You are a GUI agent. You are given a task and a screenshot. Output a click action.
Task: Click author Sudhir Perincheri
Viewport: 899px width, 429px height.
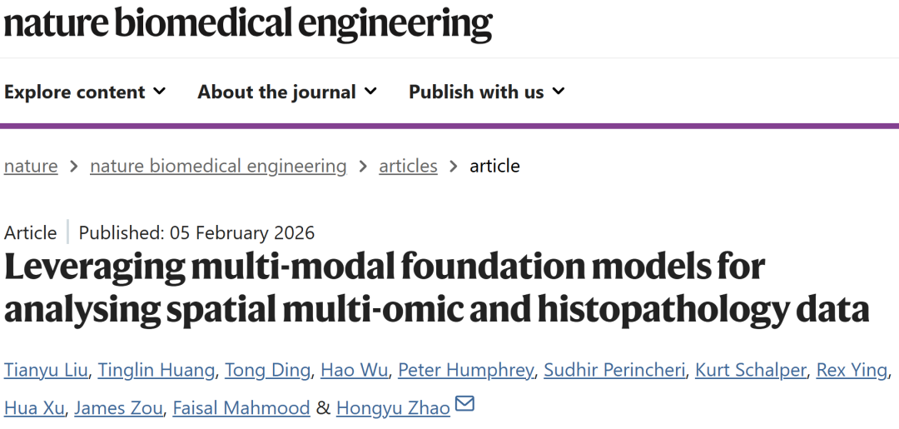[x=613, y=370]
